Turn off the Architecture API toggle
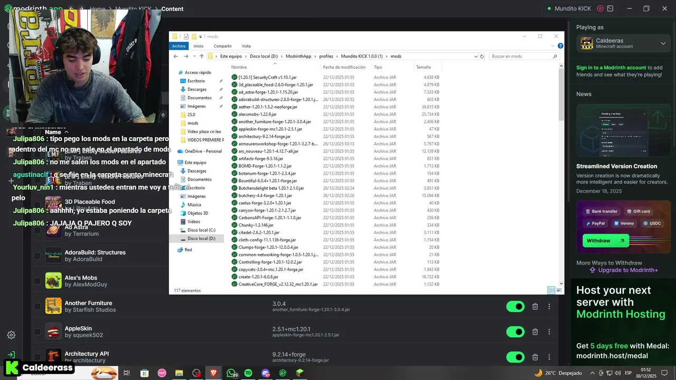Viewport: 676px width, 380px height. click(515, 357)
